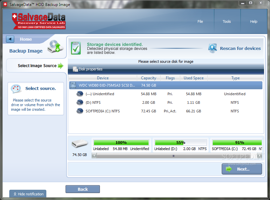Click the red cross app icon in title bar
Image resolution: width=270 pixels, height=200 pixels.
coord(5,4)
